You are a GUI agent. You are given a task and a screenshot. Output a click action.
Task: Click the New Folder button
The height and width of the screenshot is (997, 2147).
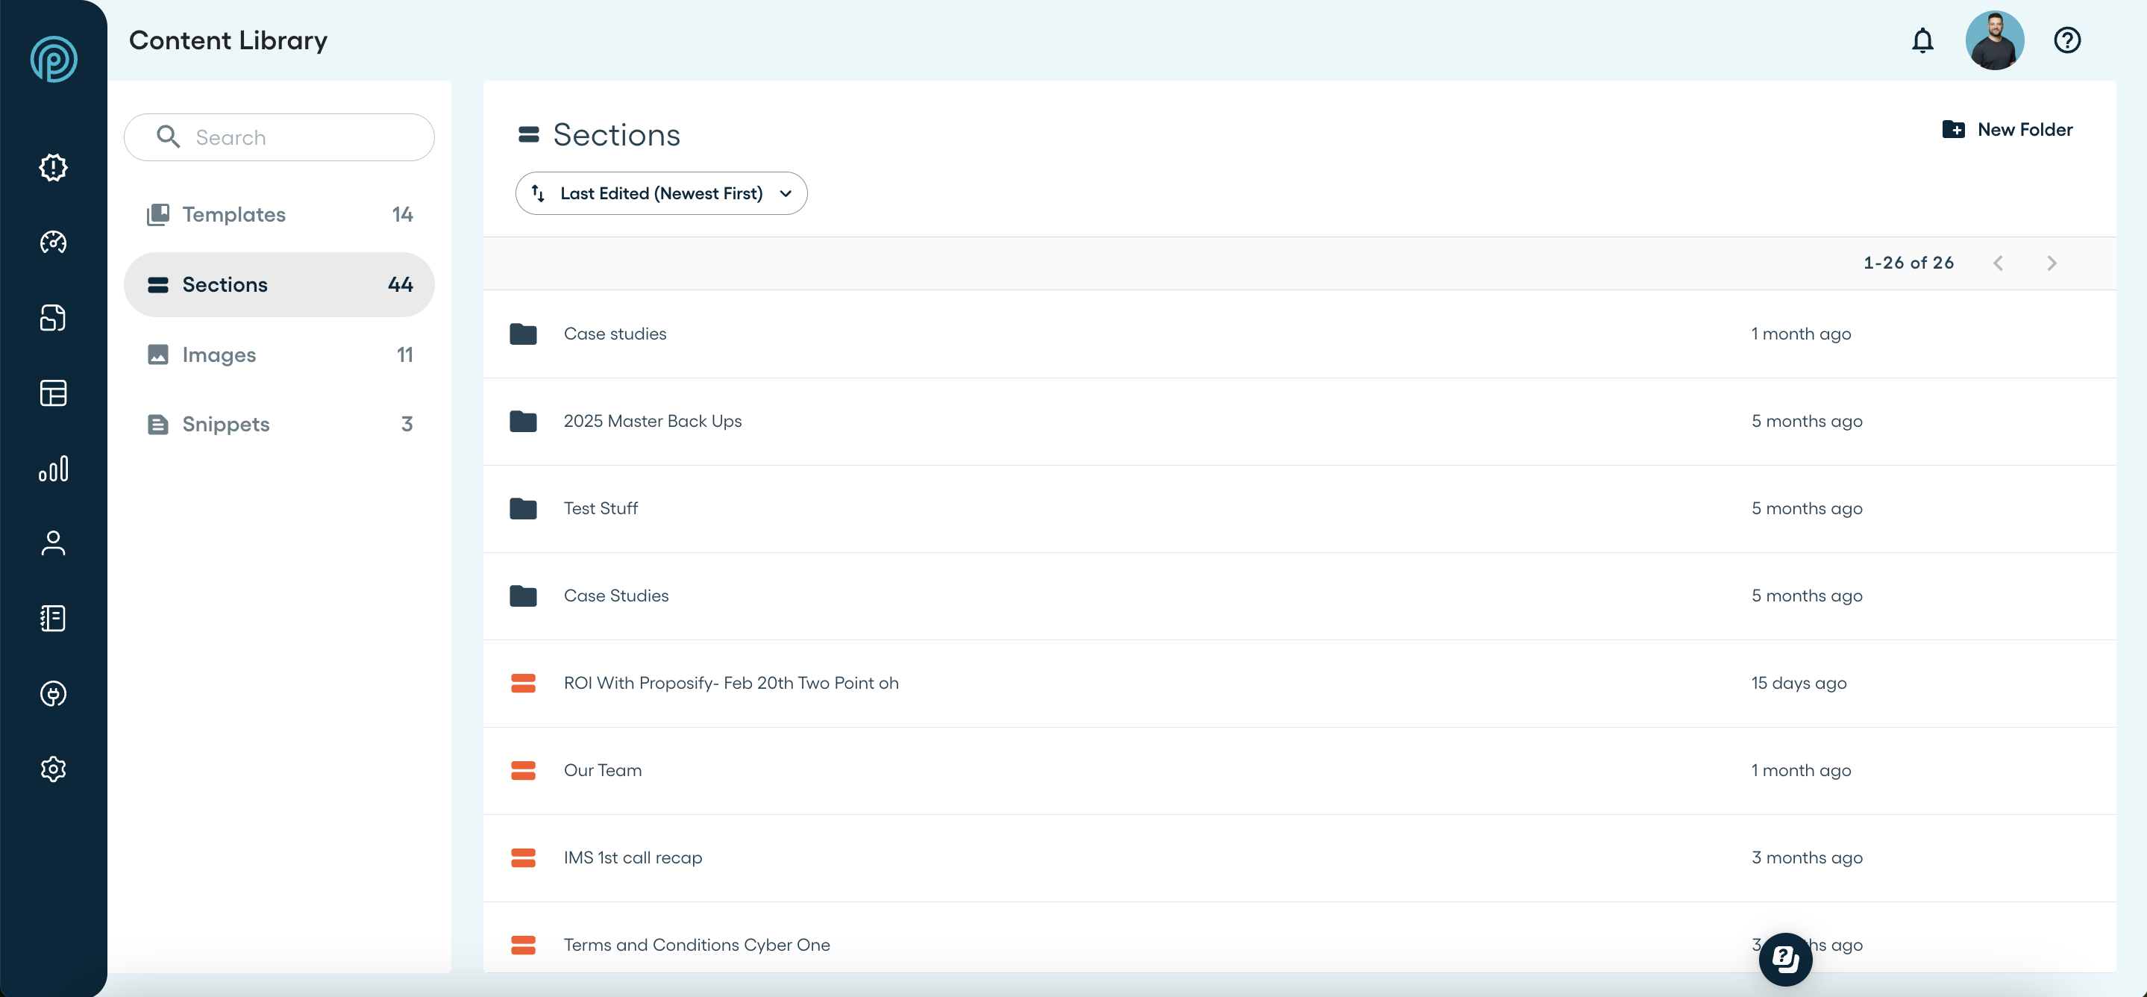[x=2007, y=129]
